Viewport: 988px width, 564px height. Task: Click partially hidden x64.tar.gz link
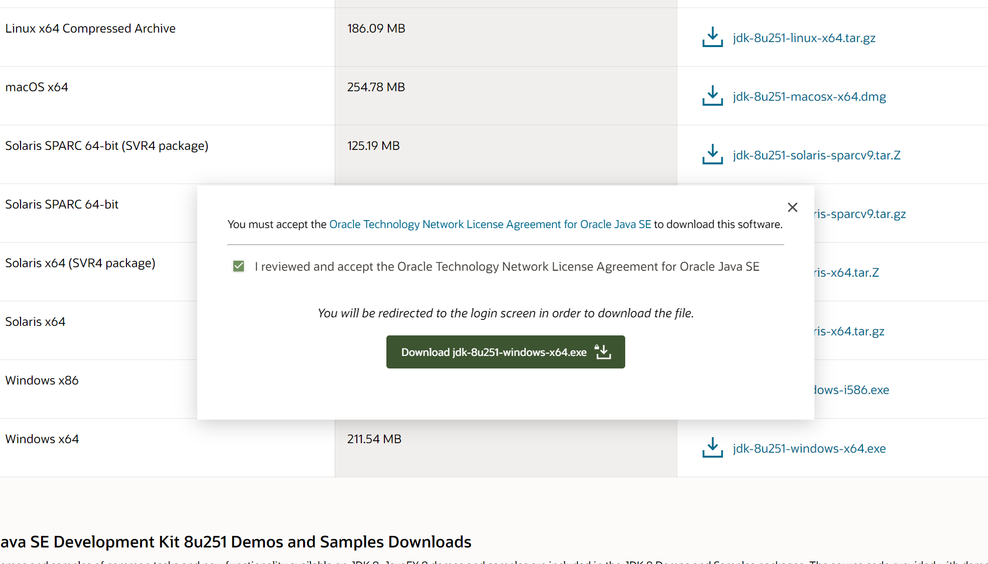click(x=850, y=331)
